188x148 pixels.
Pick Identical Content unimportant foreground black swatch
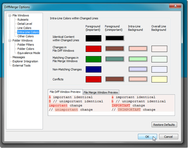pos(115,38)
